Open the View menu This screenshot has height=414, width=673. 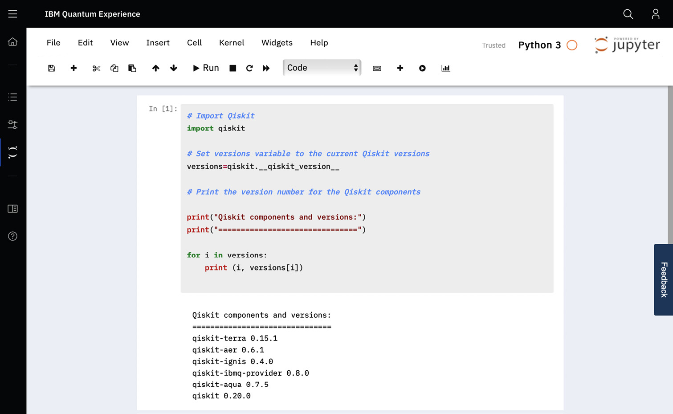click(119, 43)
